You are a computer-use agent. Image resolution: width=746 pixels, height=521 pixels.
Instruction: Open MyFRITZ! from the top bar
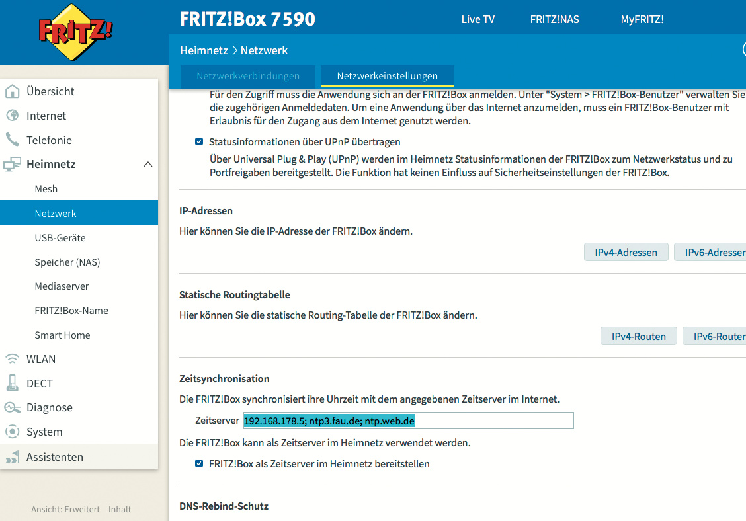(x=642, y=20)
